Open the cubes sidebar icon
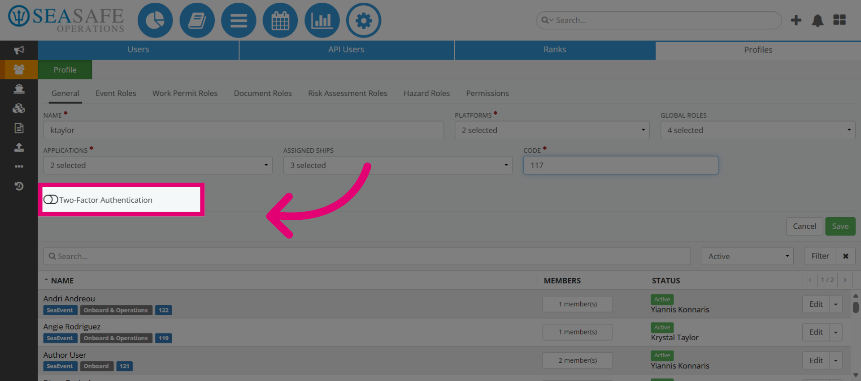The width and height of the screenshot is (861, 381). [19, 108]
